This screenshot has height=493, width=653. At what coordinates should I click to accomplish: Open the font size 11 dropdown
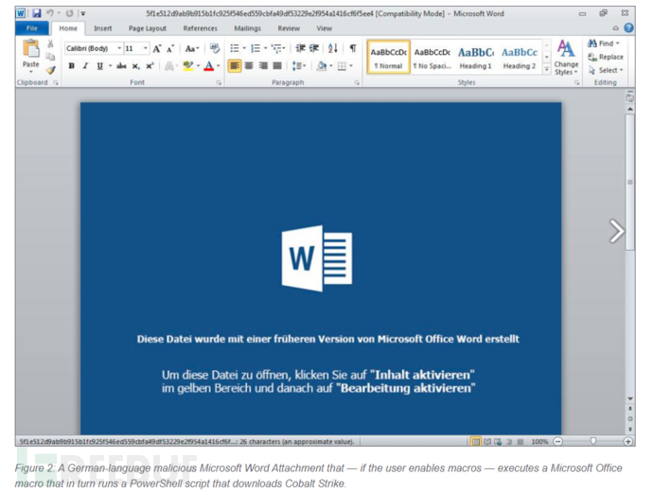click(145, 48)
